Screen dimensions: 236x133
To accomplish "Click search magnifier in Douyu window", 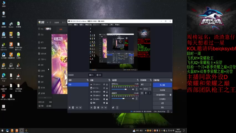I will point(65,22).
